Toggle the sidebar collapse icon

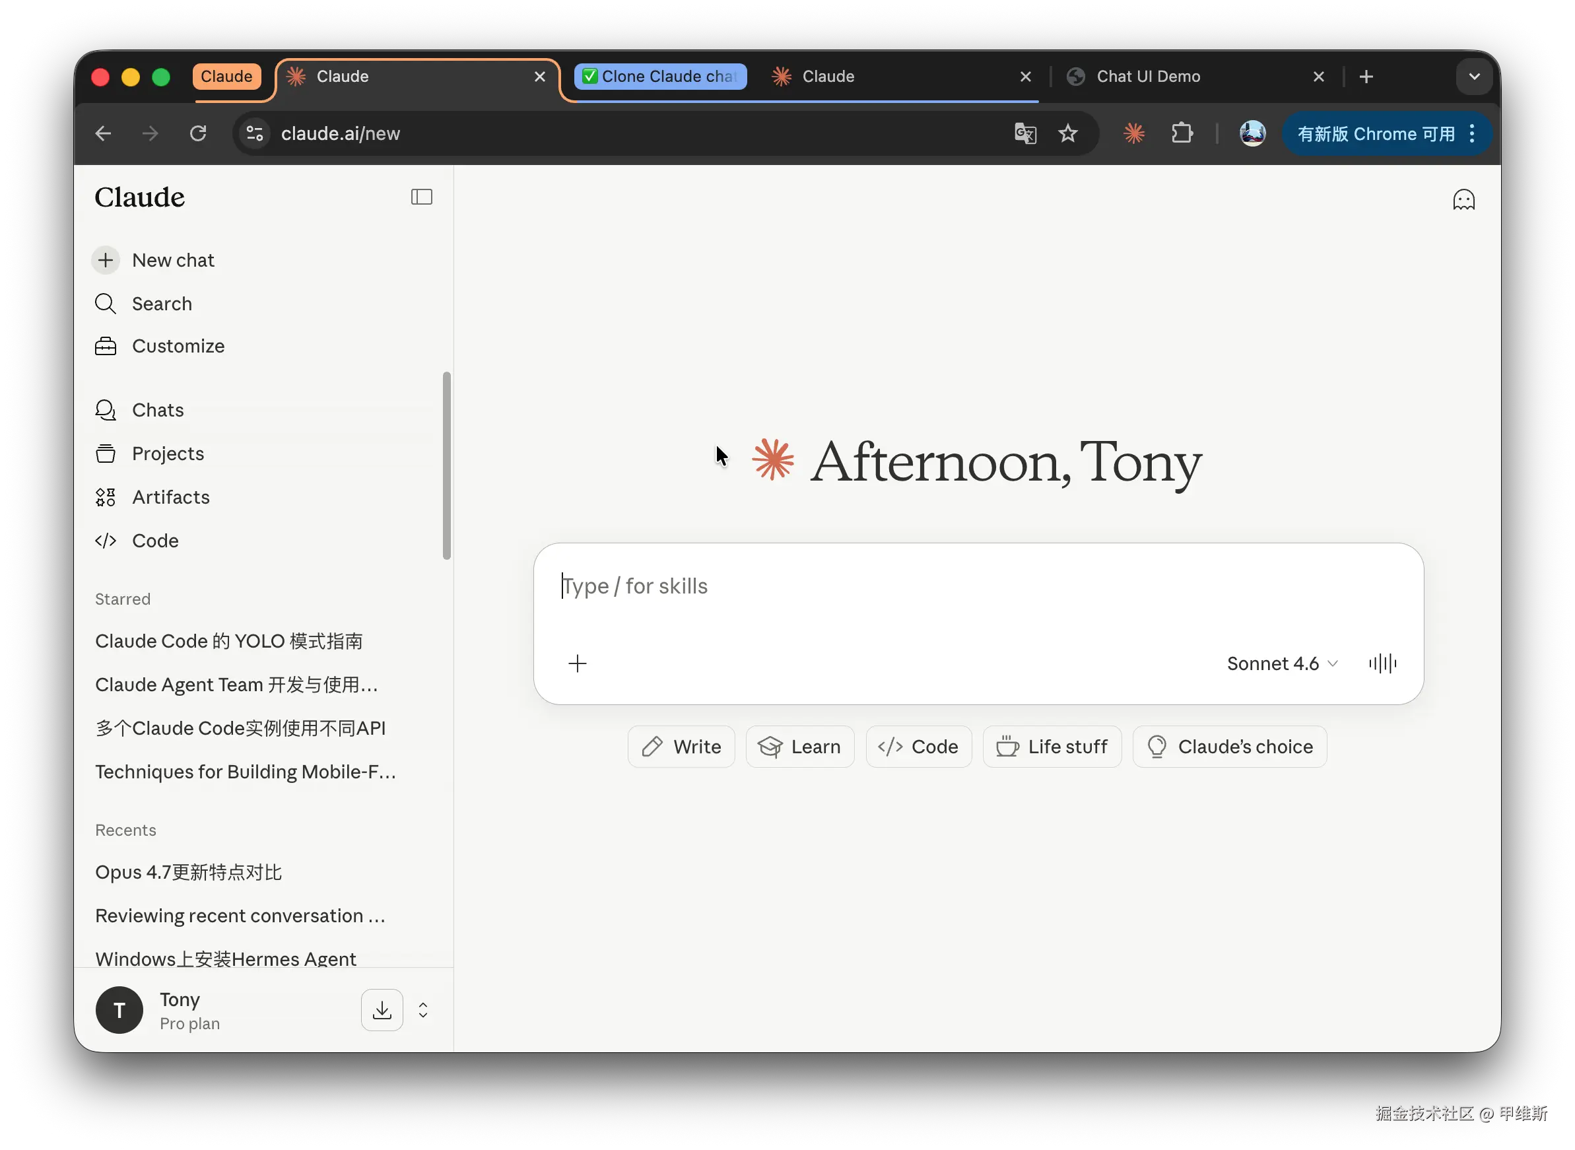(421, 197)
